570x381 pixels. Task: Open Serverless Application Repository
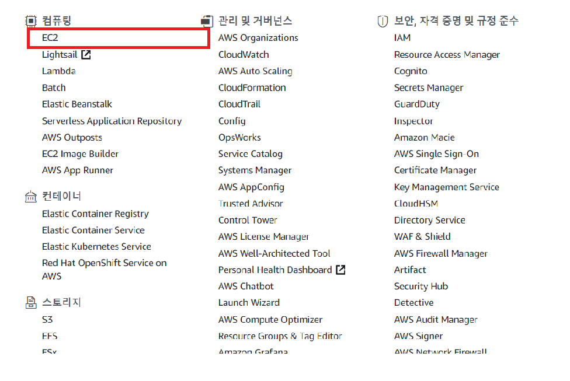(112, 121)
